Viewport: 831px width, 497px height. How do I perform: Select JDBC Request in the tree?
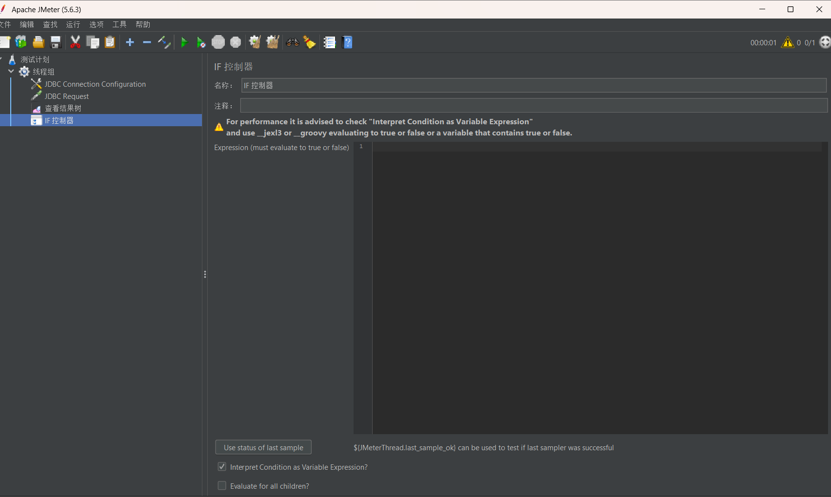click(x=67, y=96)
